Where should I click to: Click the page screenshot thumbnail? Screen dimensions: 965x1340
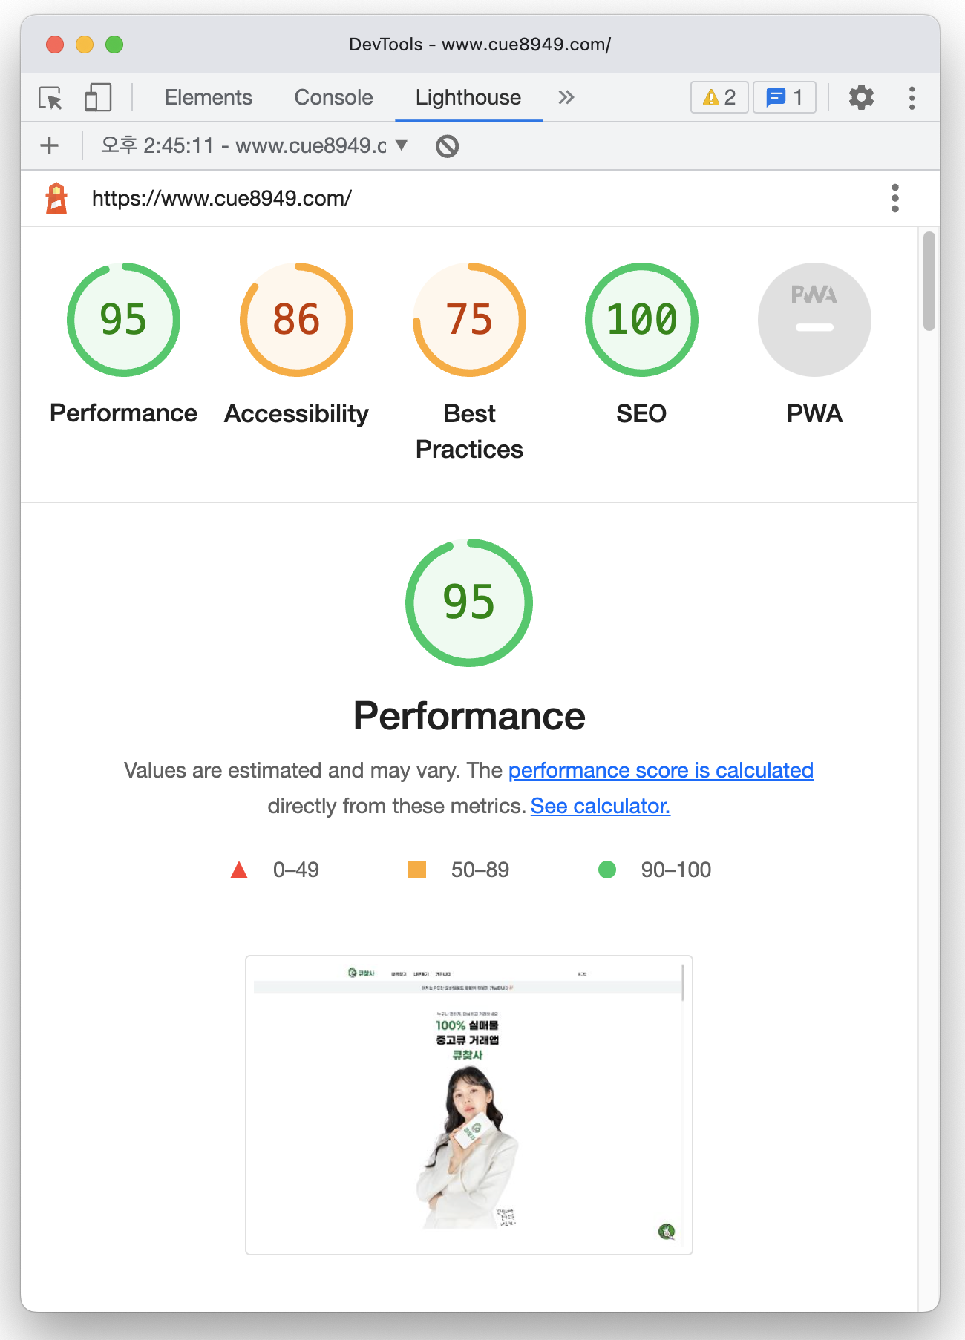[x=468, y=1106]
